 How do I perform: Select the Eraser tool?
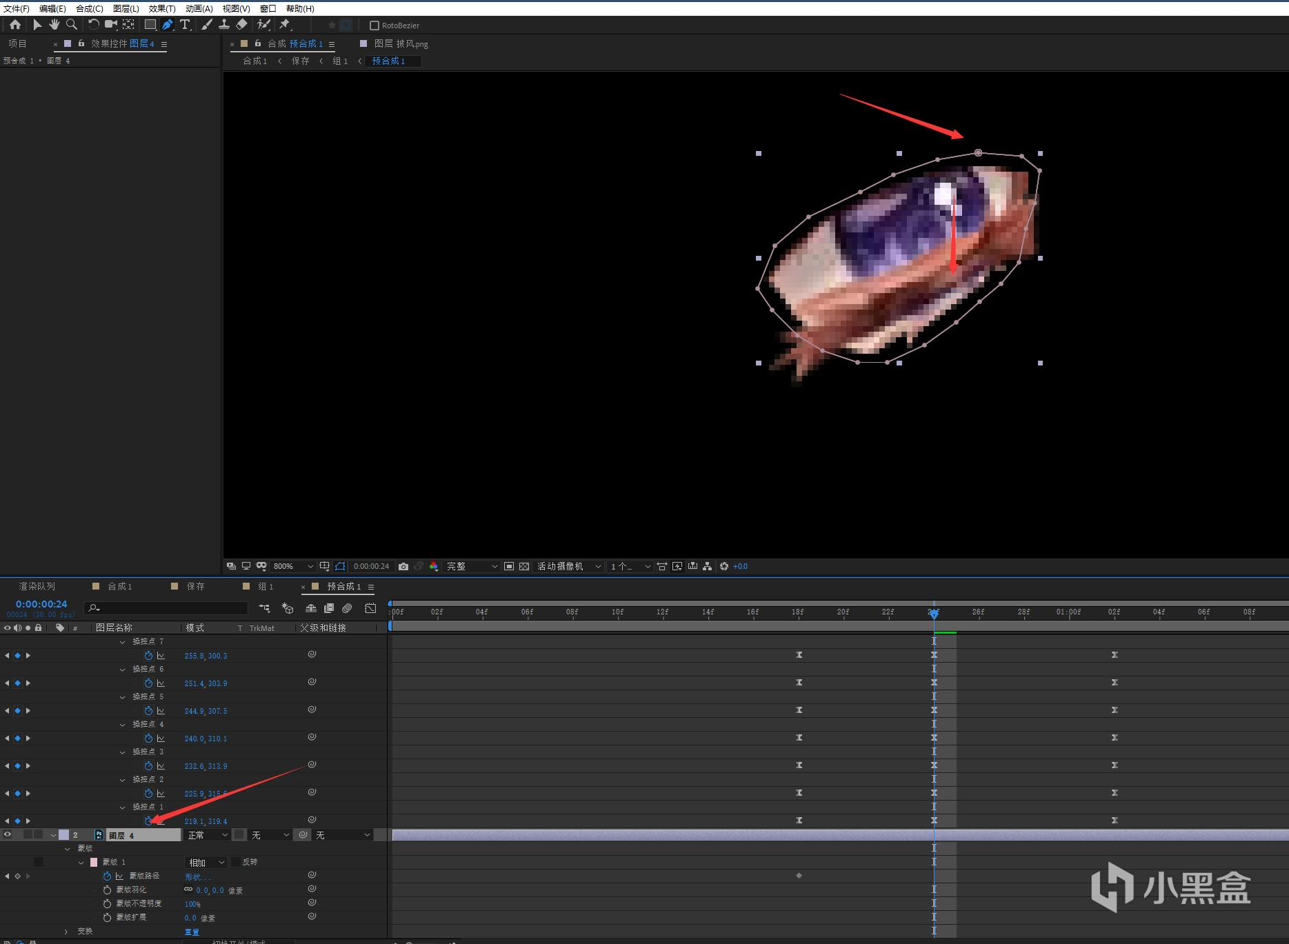click(241, 25)
